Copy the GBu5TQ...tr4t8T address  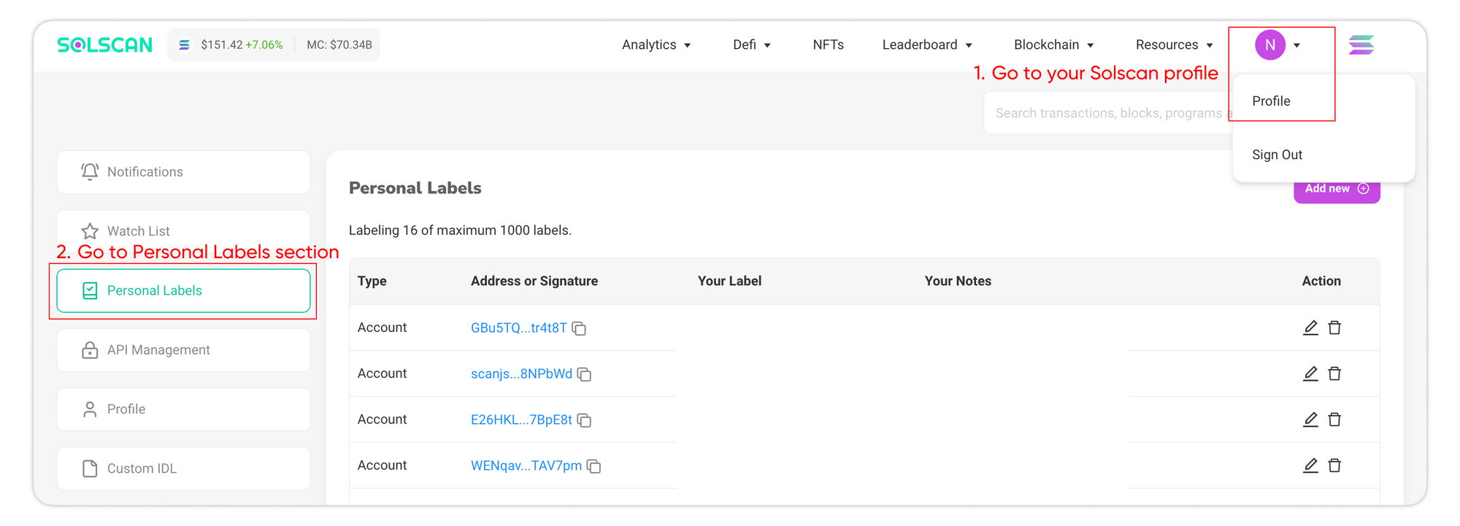point(579,328)
